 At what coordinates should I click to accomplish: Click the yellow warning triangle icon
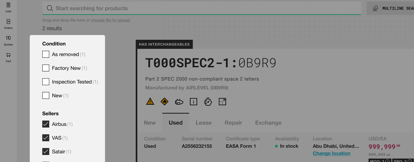pos(150,102)
